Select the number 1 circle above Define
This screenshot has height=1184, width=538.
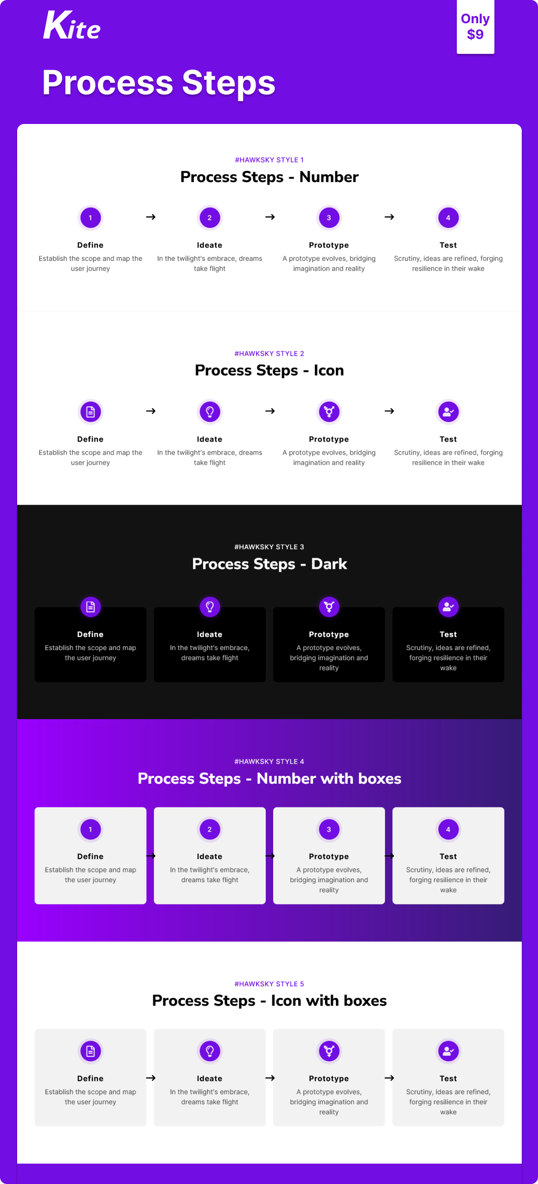tap(90, 217)
